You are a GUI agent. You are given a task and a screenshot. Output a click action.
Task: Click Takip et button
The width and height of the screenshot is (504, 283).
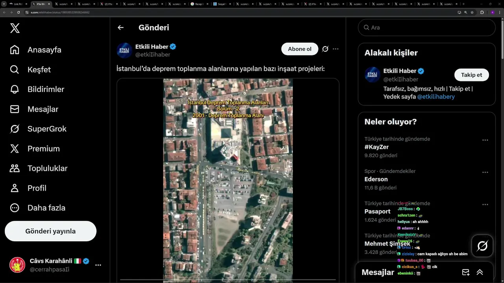coord(472,75)
